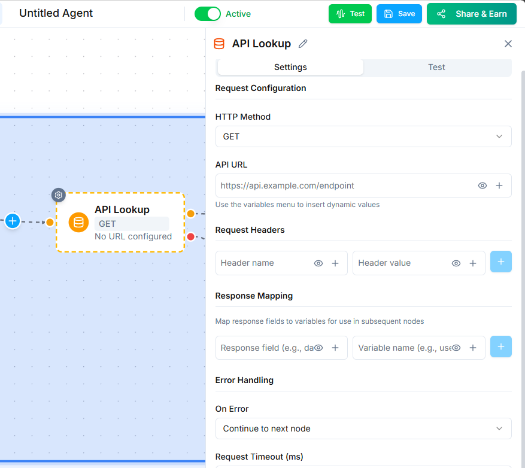
Task: Click the gear icon on the API Lookup node
Action: (58, 195)
